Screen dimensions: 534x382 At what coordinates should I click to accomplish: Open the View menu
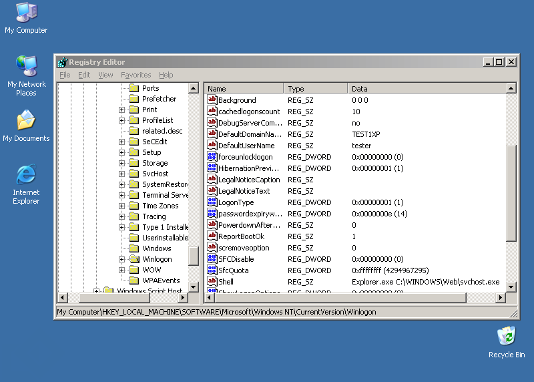105,75
